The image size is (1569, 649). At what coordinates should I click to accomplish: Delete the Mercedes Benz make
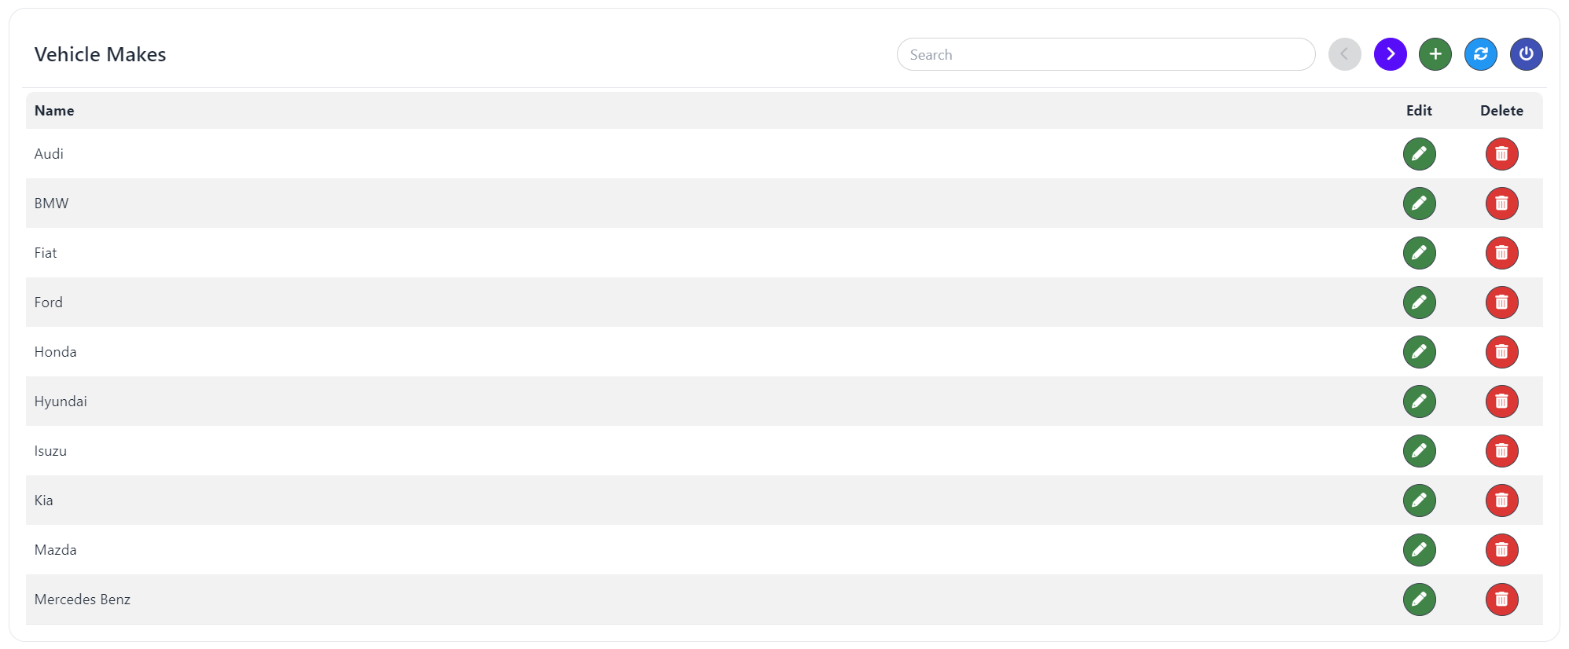click(1501, 599)
